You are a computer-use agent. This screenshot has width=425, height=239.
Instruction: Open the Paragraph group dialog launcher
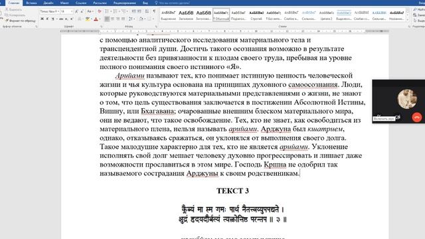pos(156,27)
